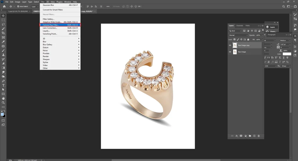Uncheck the Auto-Select checkbox
The width and height of the screenshot is (298, 161).
[x=18, y=6]
